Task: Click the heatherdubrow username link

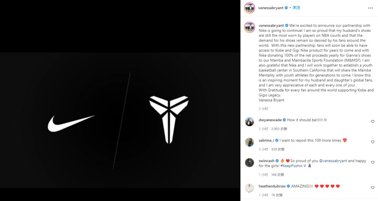Action: click(272, 186)
